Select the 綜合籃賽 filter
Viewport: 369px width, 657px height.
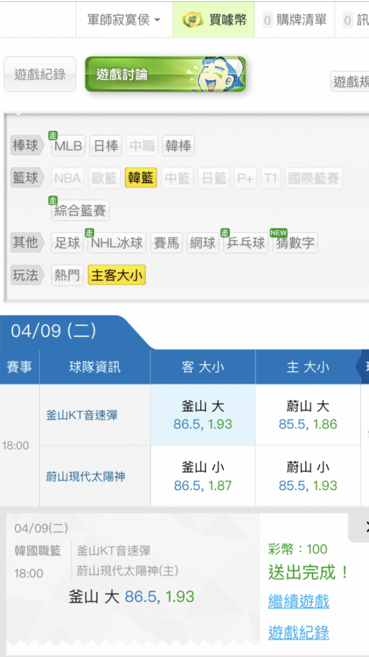80,210
